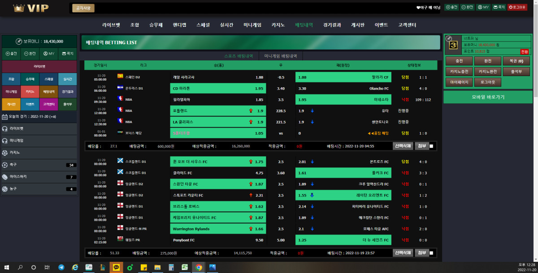Open KakaoTalk from the taskbar
538x273 pixels.
(x=116, y=268)
